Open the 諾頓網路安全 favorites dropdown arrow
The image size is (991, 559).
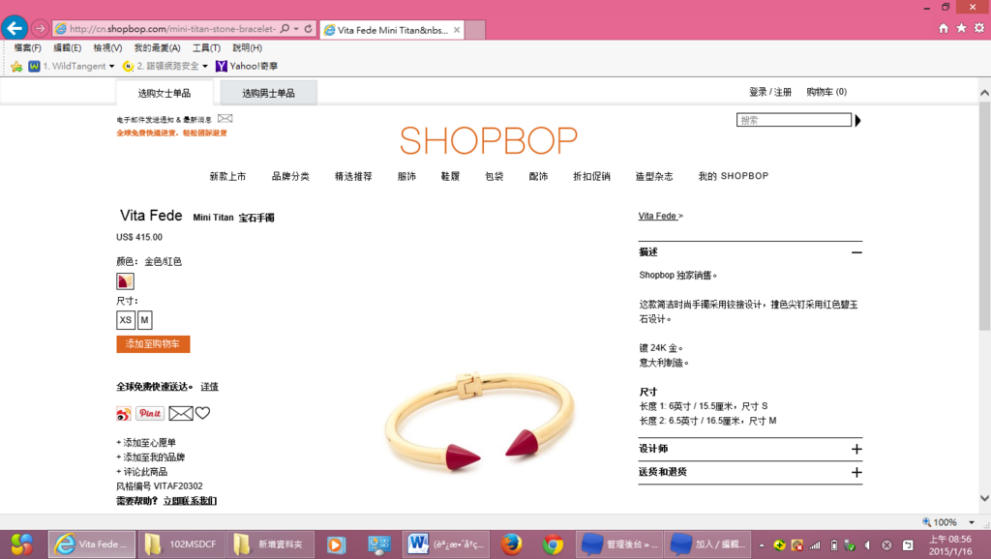pyautogui.click(x=205, y=67)
